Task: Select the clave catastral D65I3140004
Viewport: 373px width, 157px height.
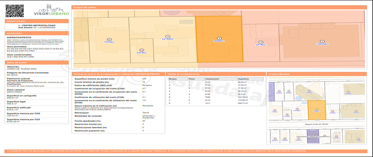Action: (x=14, y=92)
